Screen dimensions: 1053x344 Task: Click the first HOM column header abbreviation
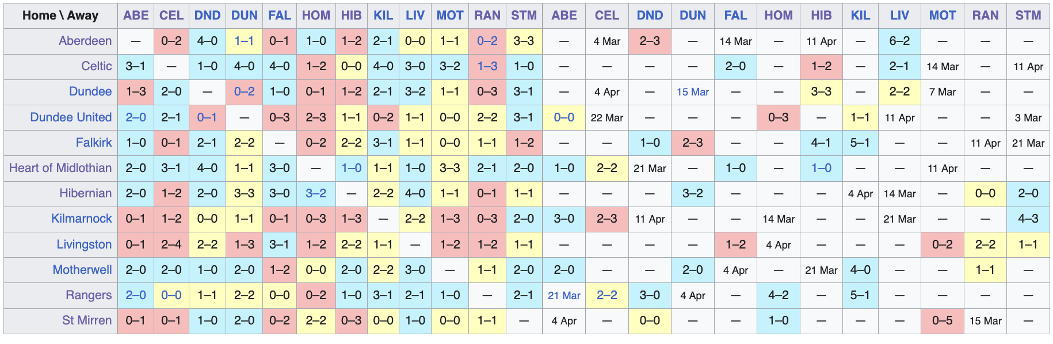coord(316,16)
